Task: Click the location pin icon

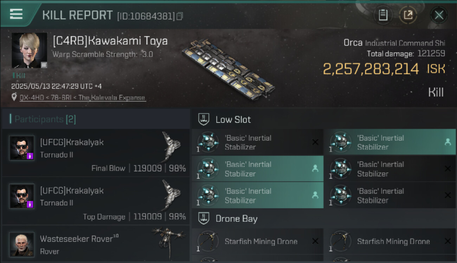Action: [14, 97]
